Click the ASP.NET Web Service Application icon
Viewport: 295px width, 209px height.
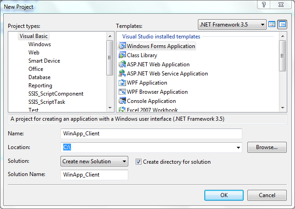tap(122, 73)
